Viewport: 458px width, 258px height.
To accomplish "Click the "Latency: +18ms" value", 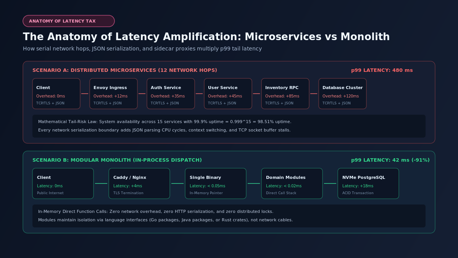I will coord(358,186).
